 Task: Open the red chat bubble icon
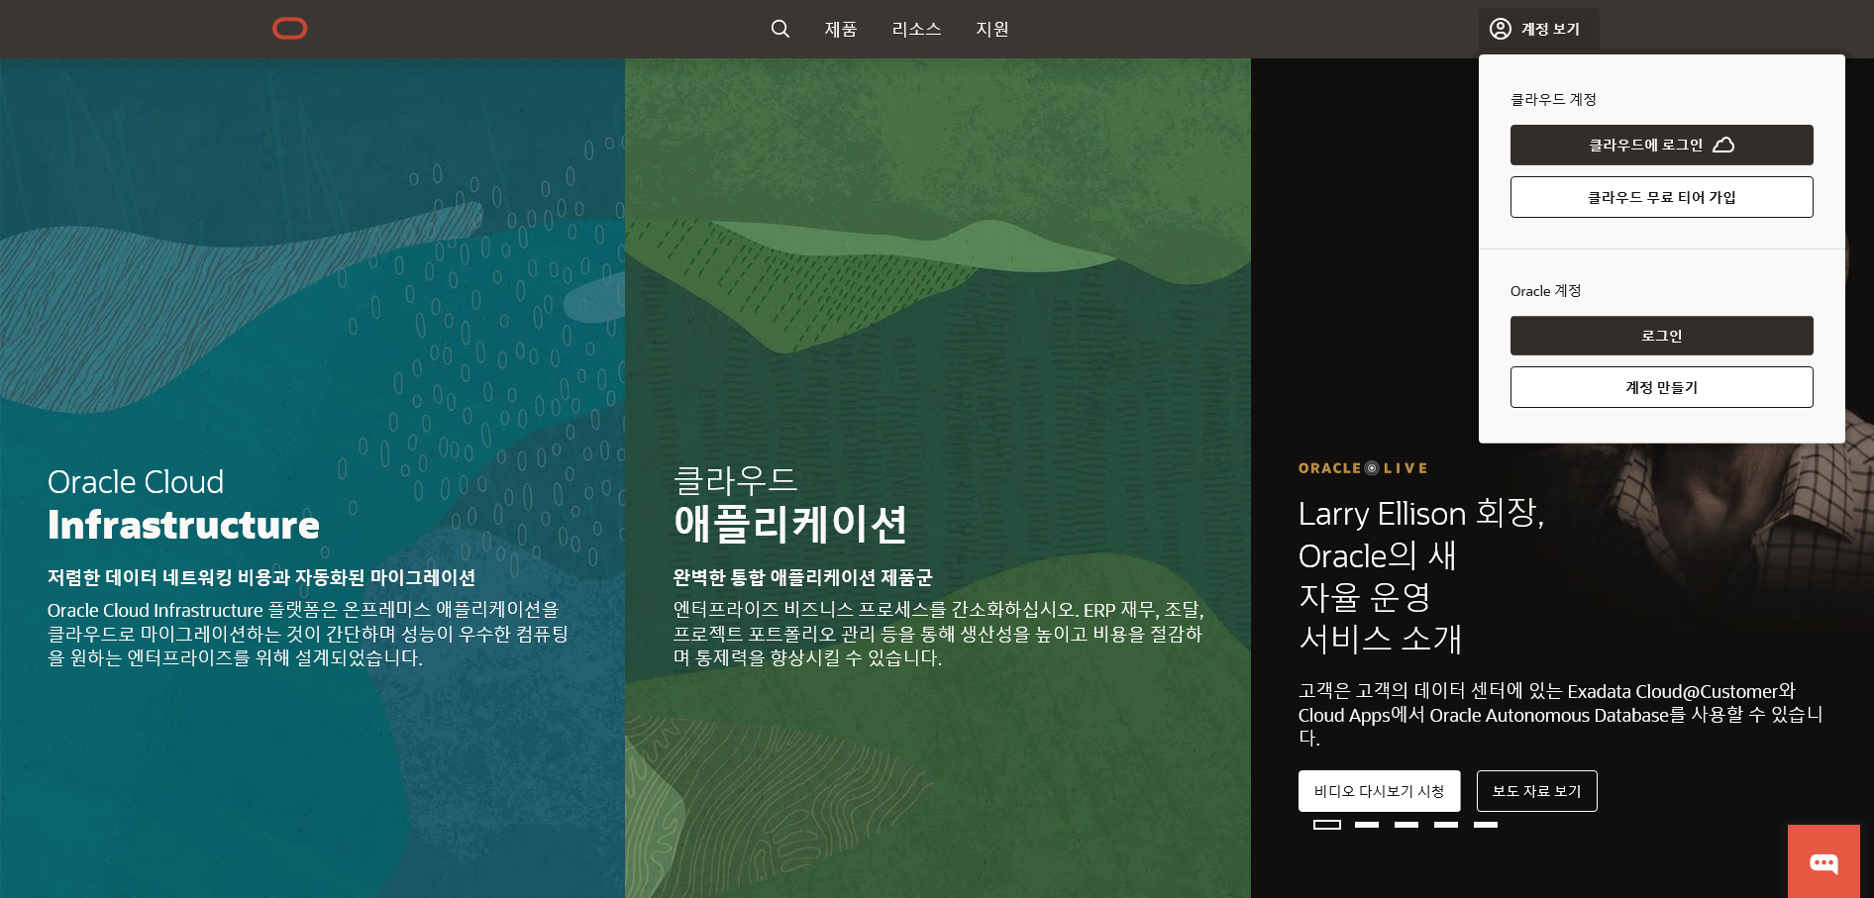pyautogui.click(x=1823, y=861)
